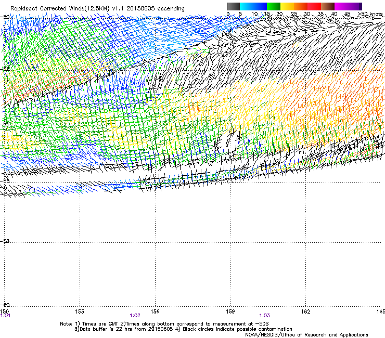The height and width of the screenshot is (338, 385).
Task: Click the legend tick label '25'
Action: pyautogui.click(x=294, y=14)
